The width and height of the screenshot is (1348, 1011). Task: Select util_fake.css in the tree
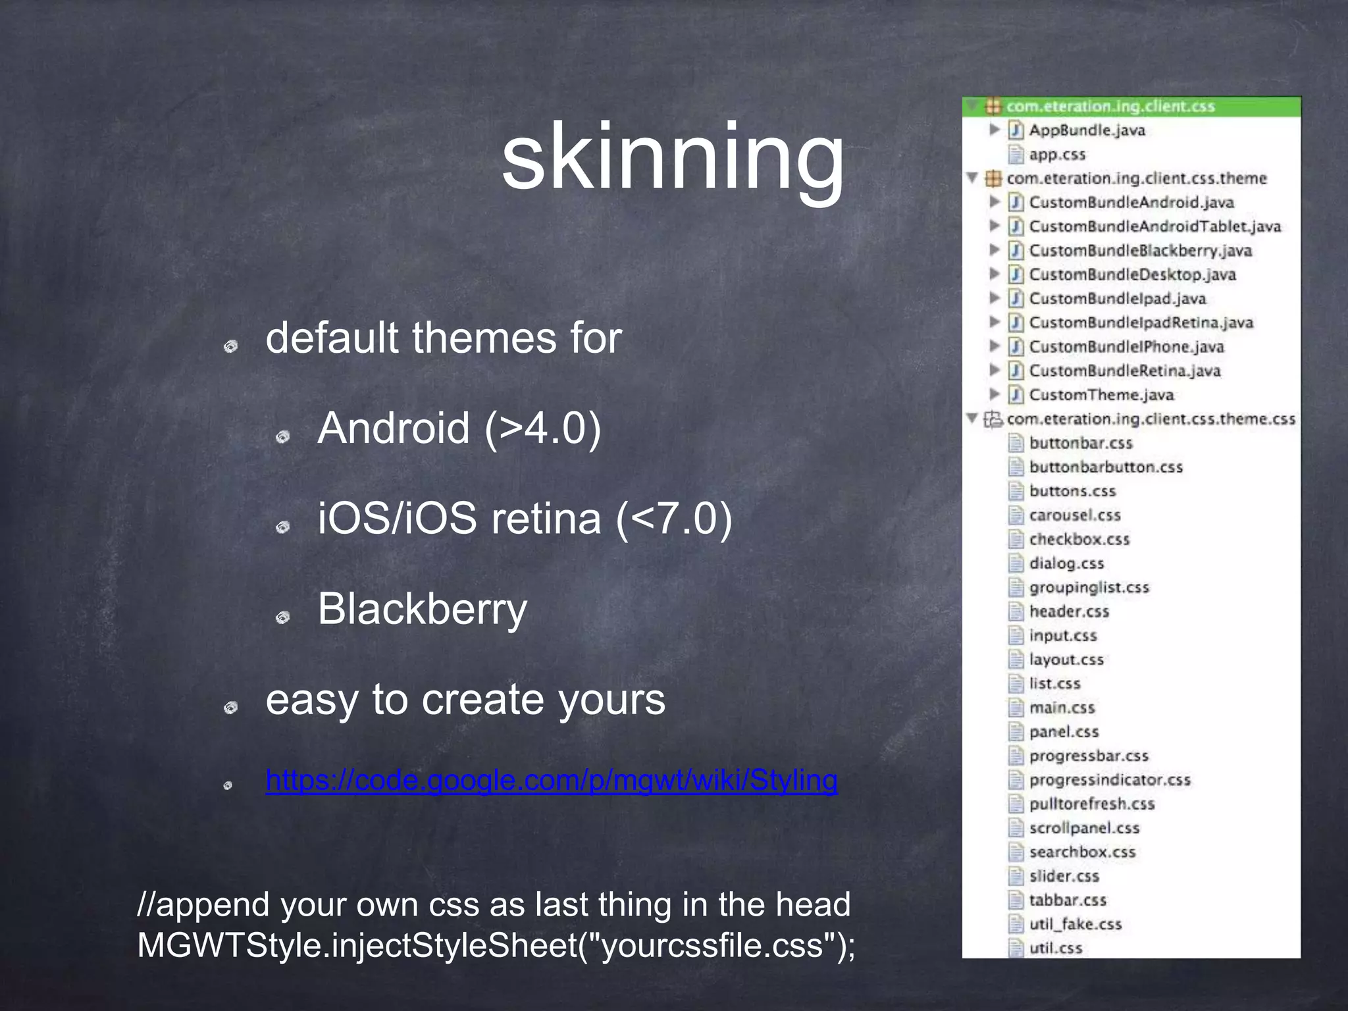pyautogui.click(x=1076, y=924)
